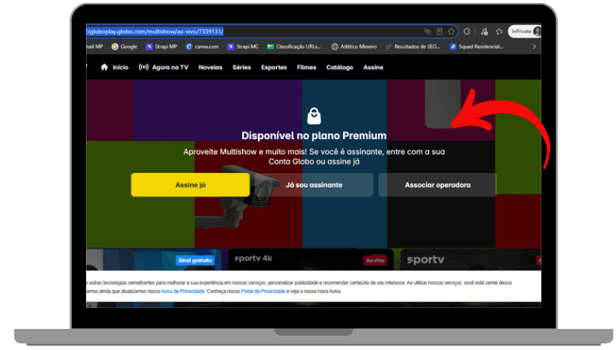The height and width of the screenshot is (350, 616).
Task: Click the browser extensions icon
Action: coord(467,32)
